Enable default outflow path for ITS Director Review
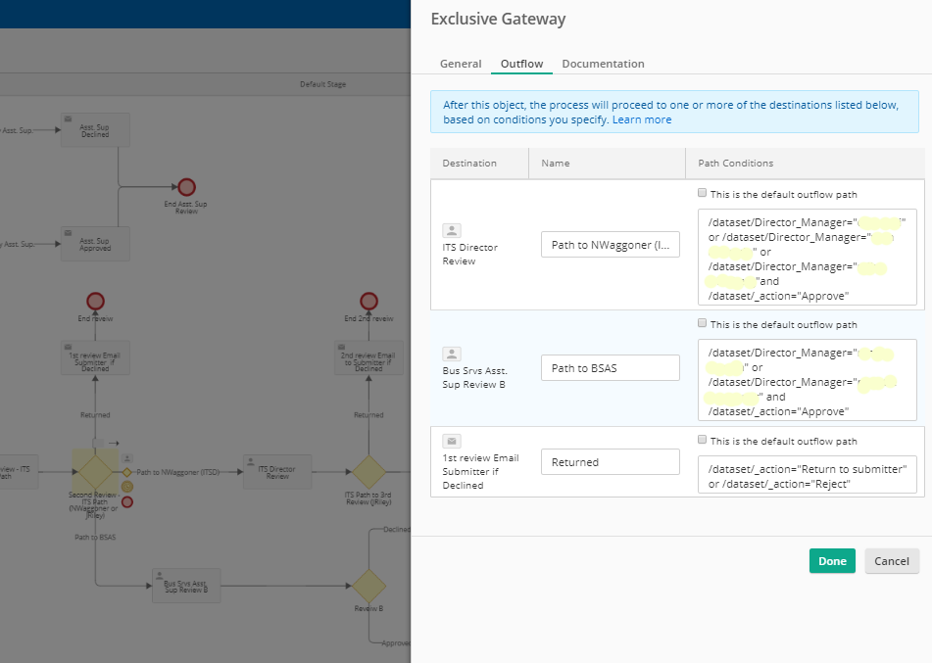932x663 pixels. (702, 193)
